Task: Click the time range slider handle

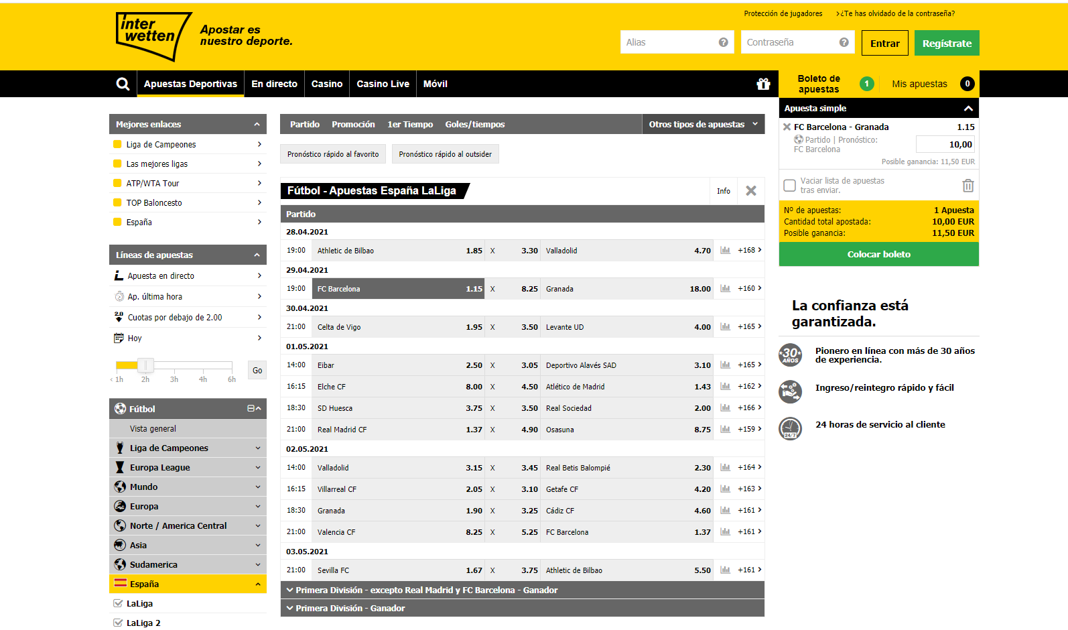Action: (x=145, y=365)
